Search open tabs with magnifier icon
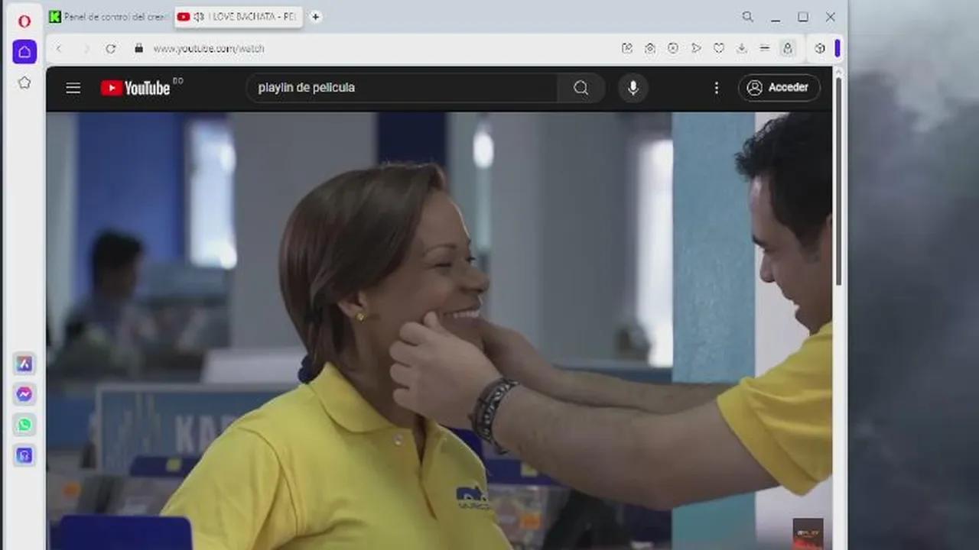 pyautogui.click(x=747, y=17)
